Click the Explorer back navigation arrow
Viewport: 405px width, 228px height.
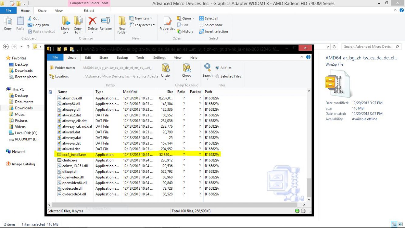click(x=5, y=47)
